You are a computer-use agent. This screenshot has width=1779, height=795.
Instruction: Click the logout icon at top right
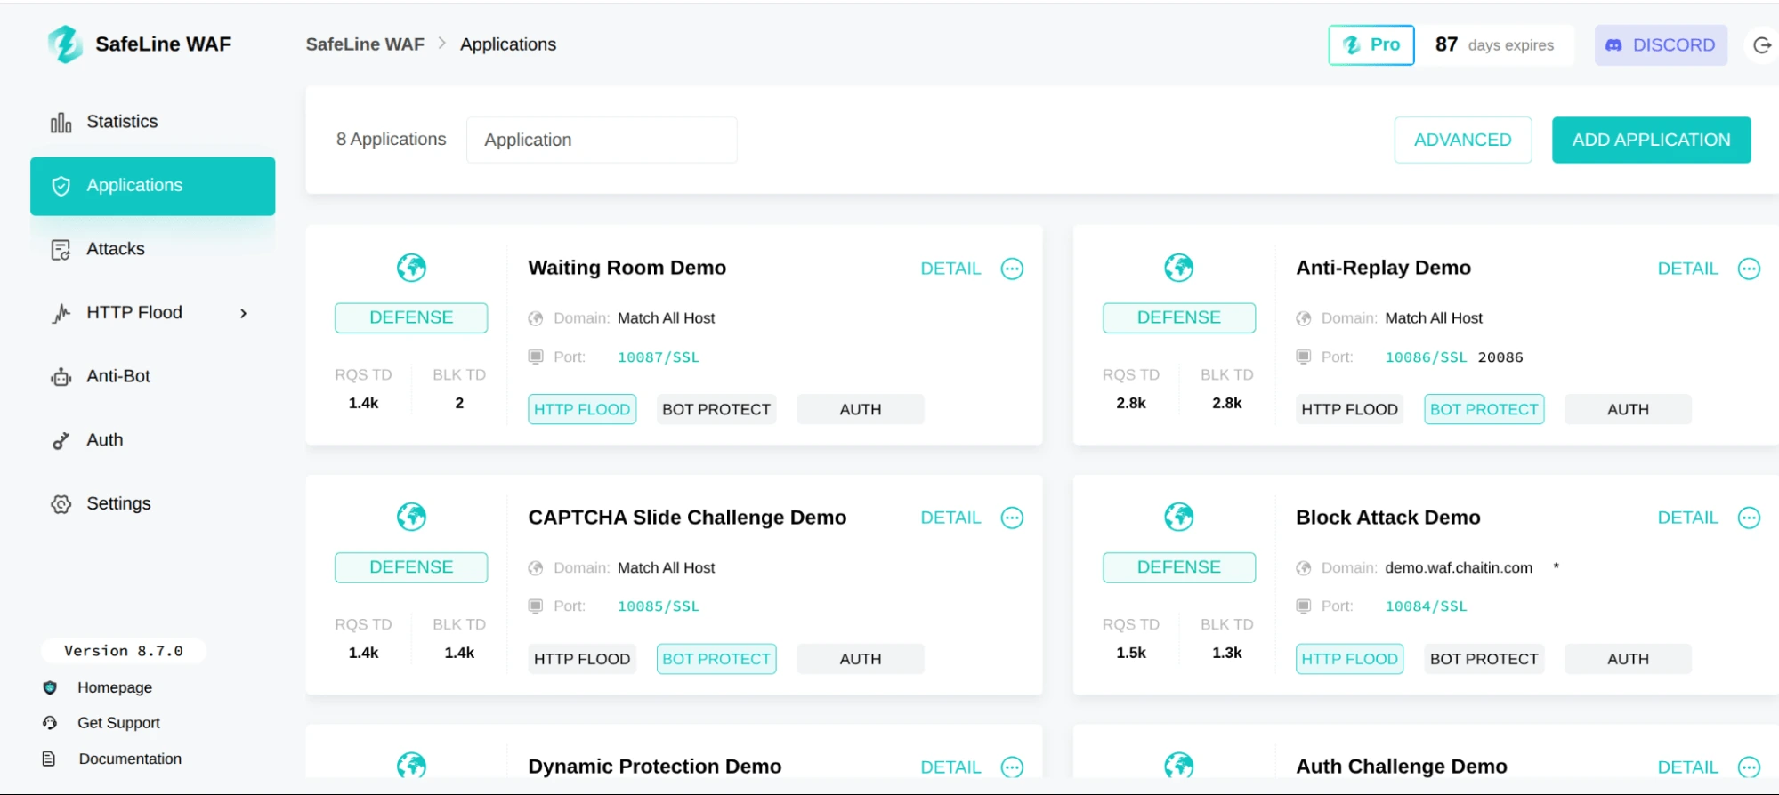(x=1761, y=45)
